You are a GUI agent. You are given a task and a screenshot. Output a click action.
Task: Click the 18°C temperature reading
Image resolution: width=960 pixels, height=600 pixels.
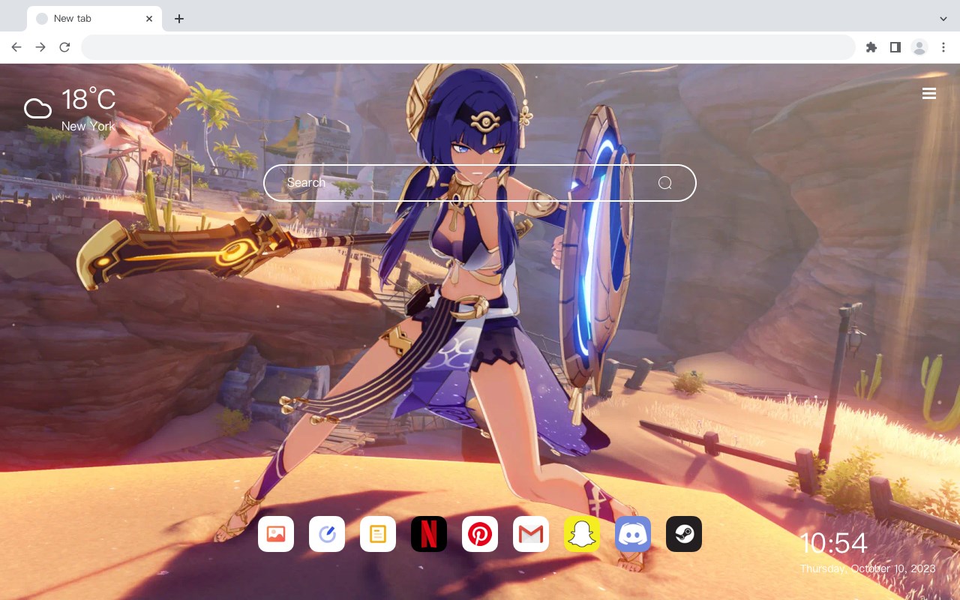88,100
